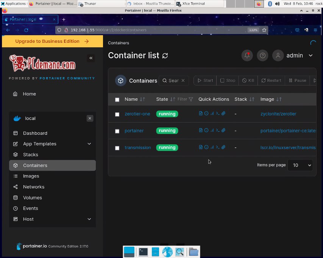Refresh the Container list
323x258 pixels.
(x=165, y=56)
